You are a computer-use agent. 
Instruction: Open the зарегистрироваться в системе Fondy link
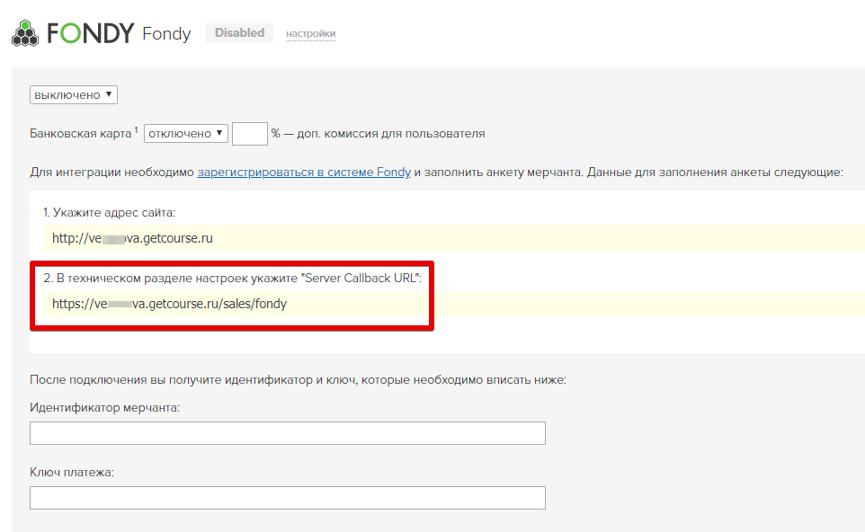pos(304,172)
